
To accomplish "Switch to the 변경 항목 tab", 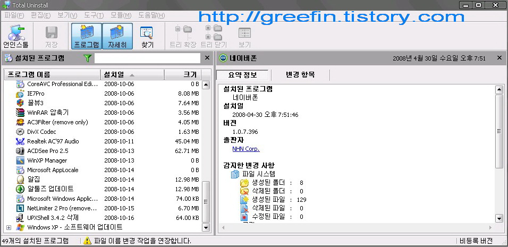I will click(x=300, y=75).
